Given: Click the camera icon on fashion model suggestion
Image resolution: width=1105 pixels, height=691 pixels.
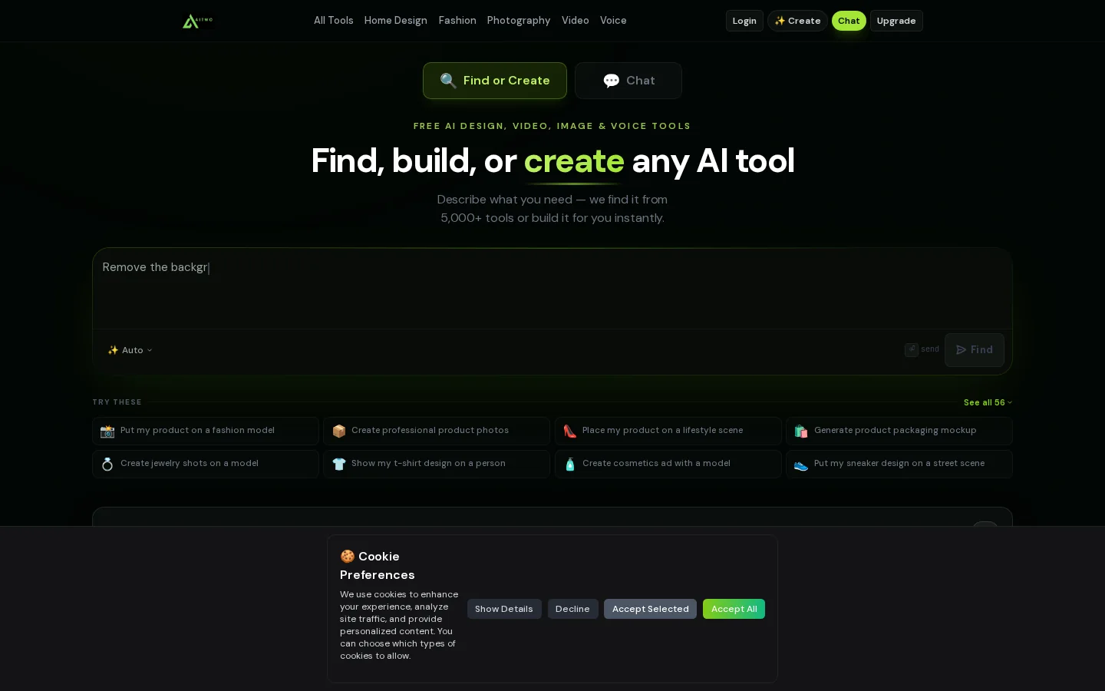Looking at the screenshot, I should click(107, 431).
